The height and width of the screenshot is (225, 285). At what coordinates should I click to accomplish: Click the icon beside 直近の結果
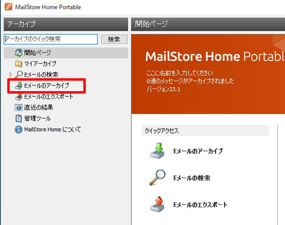pos(18,108)
